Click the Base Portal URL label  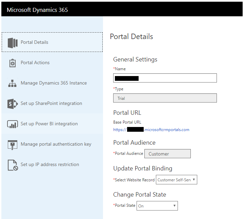pos(127,122)
